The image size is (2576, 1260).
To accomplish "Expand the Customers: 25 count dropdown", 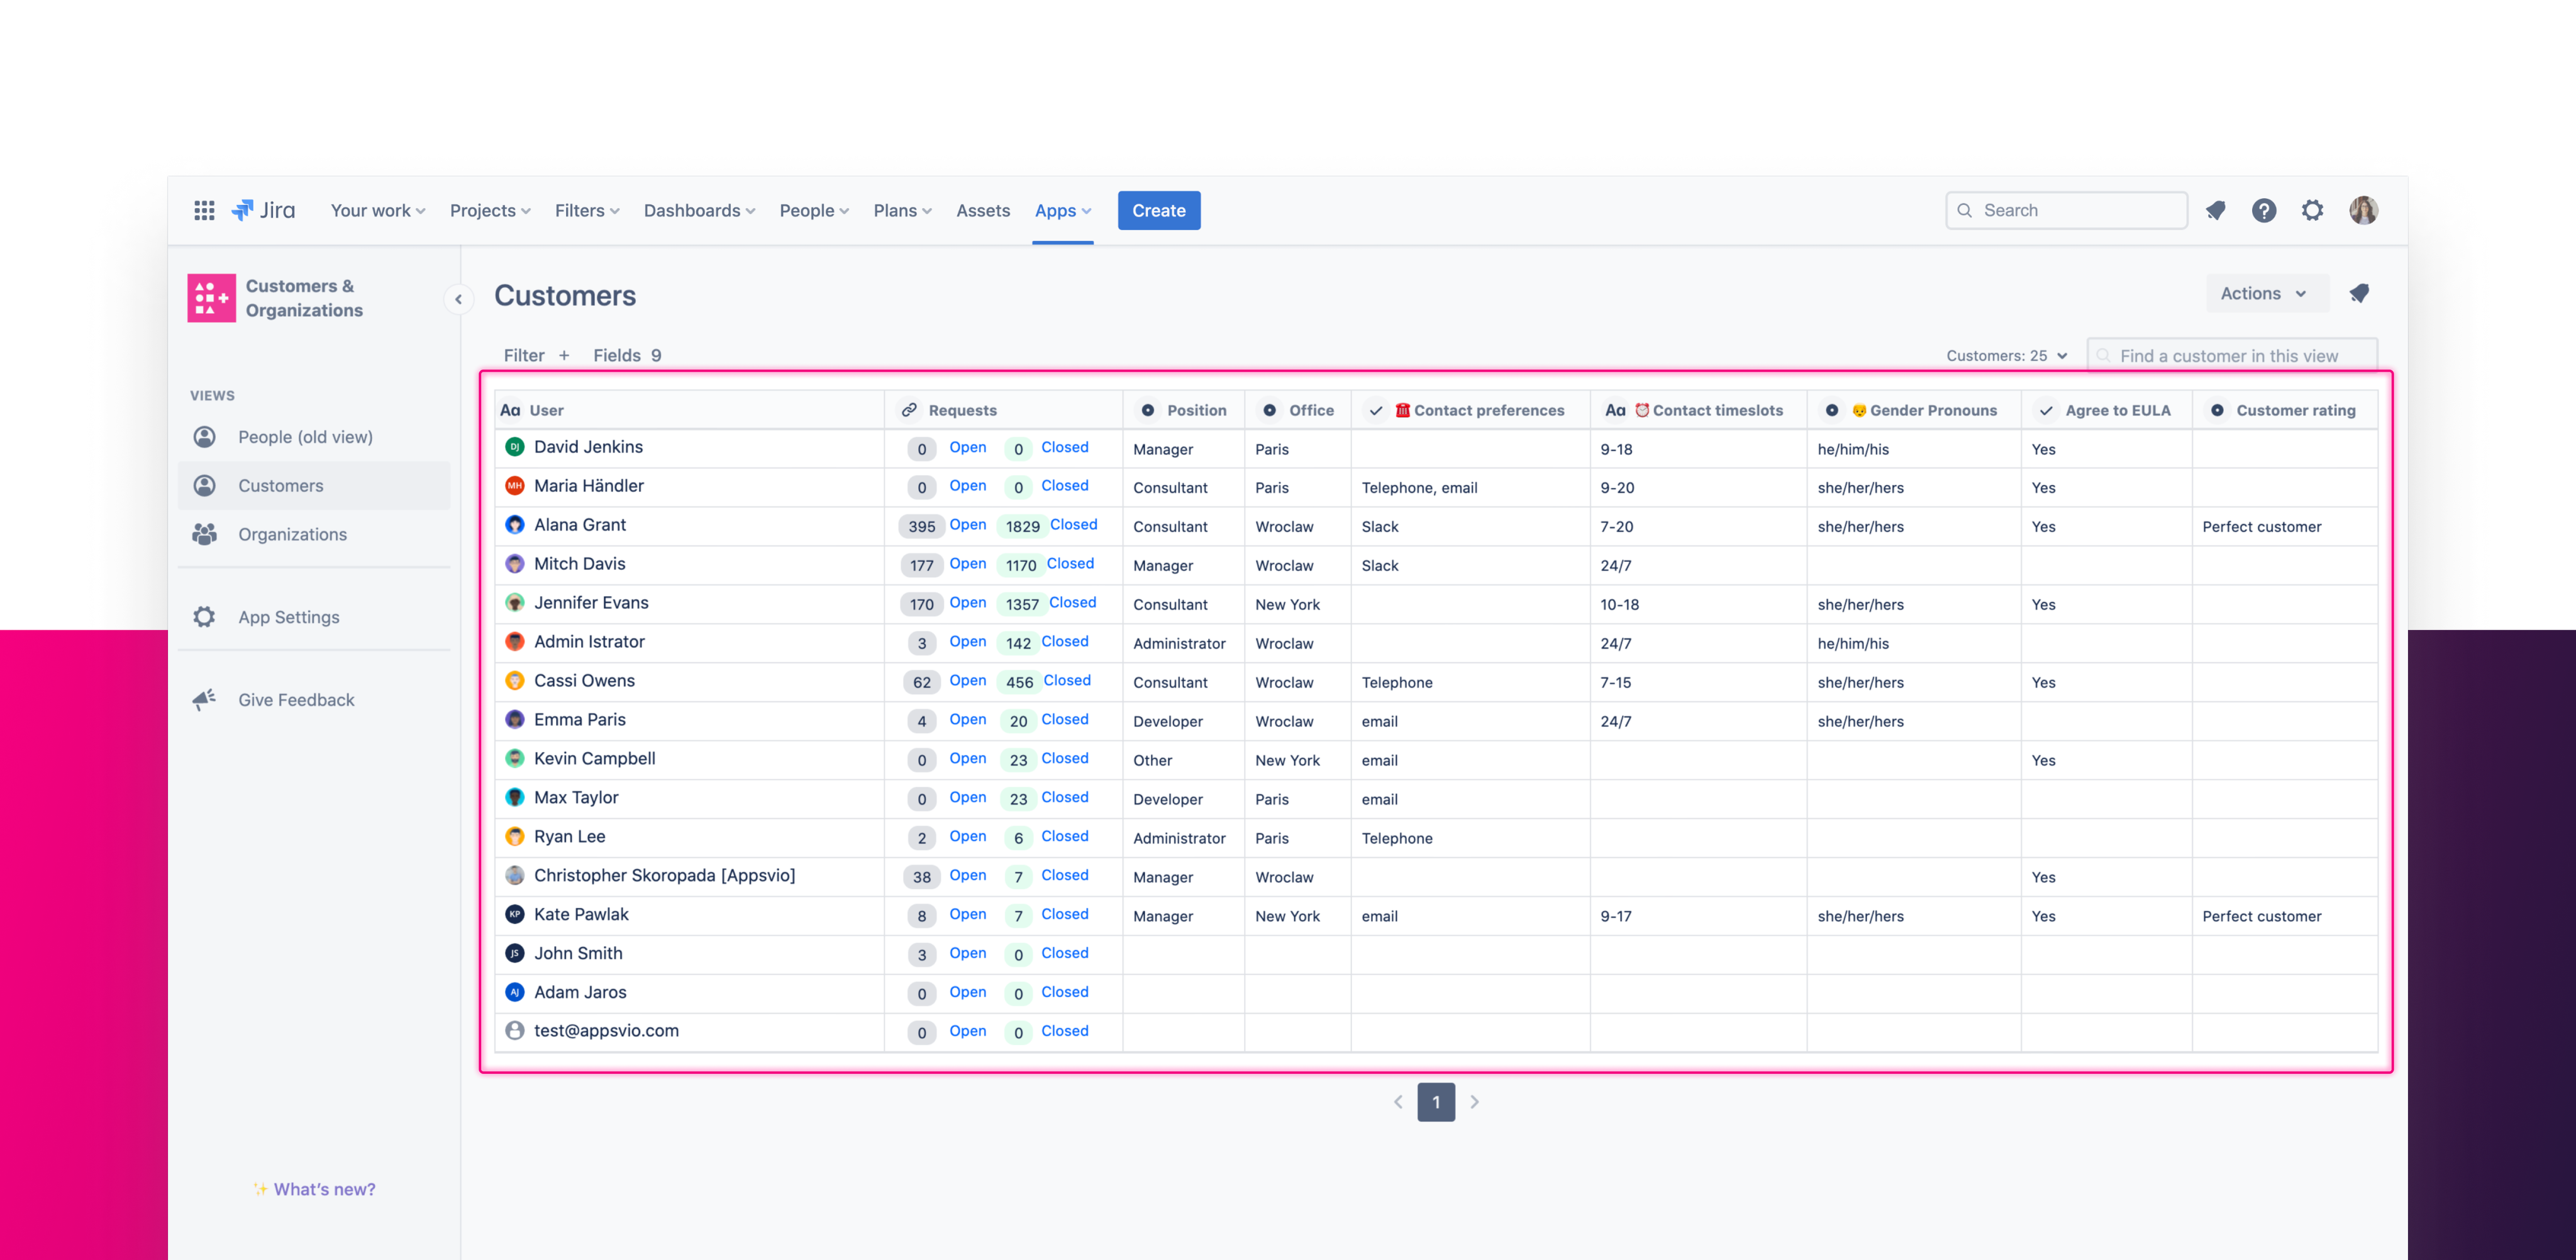I will pyautogui.click(x=2006, y=355).
